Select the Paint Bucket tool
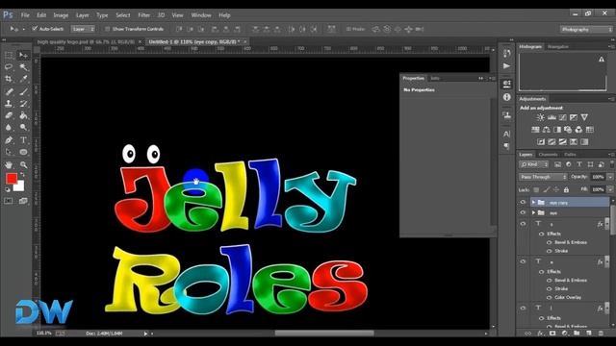This screenshot has width=616, height=346. pos(23,115)
